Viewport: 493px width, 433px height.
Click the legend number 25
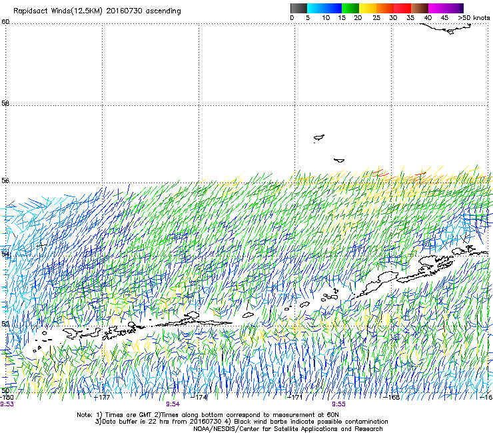coord(376,18)
